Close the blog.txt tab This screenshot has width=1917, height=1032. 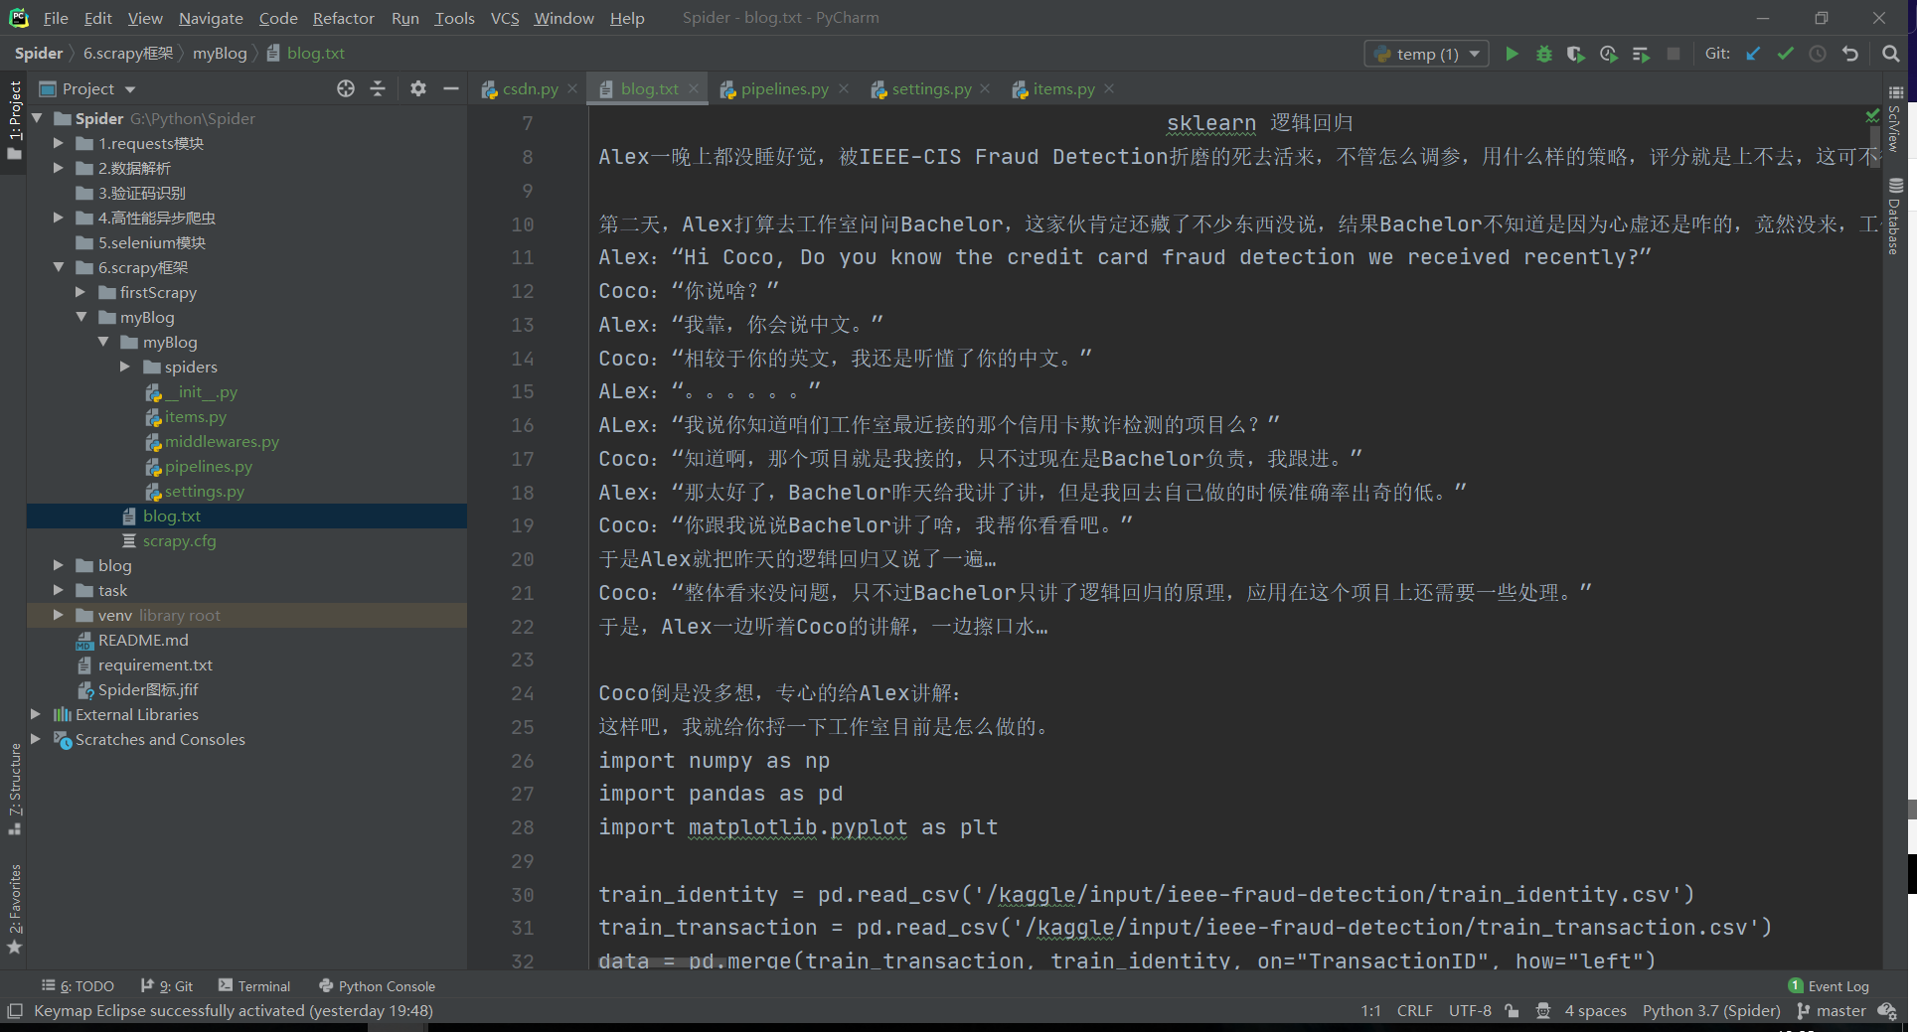pyautogui.click(x=694, y=89)
